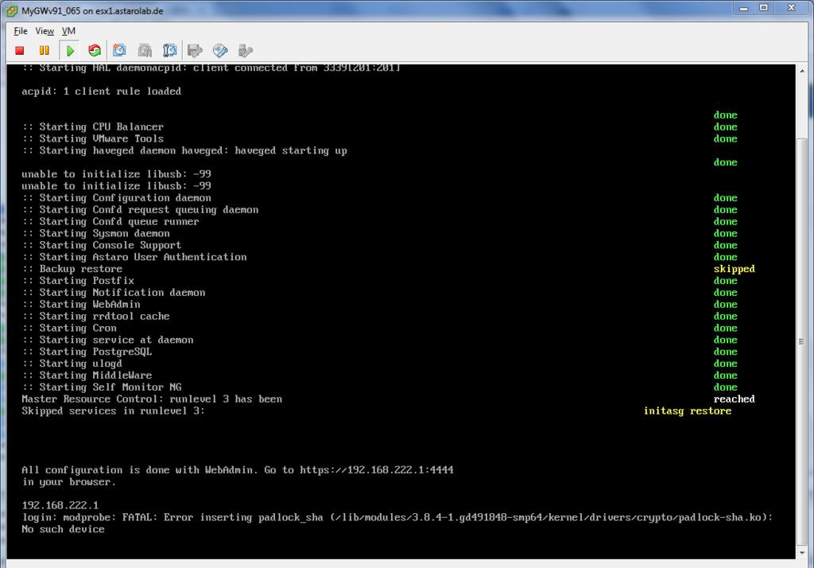The image size is (814, 568).
Task: Click 'Starting Postfix' line
Action: pos(78,281)
